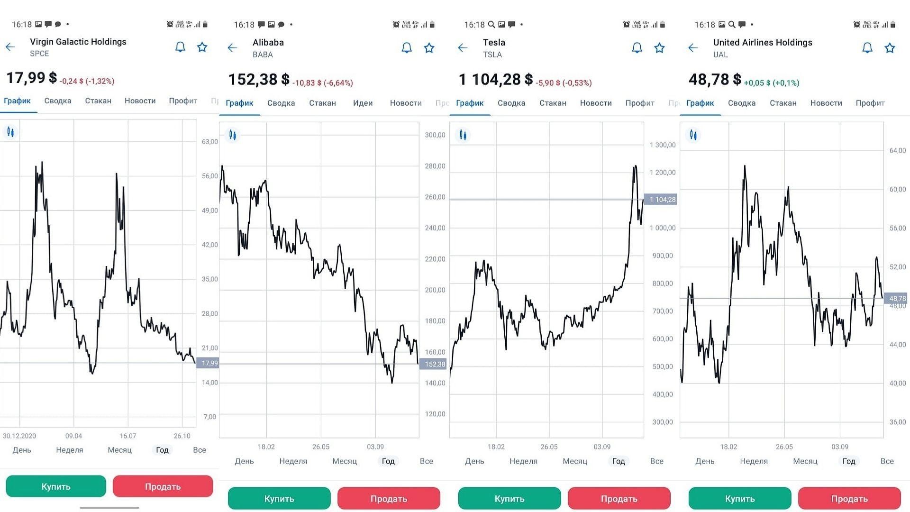The height and width of the screenshot is (512, 910).
Task: Toggle candlestick view on Virgin Galactic chart
Action: [x=10, y=132]
